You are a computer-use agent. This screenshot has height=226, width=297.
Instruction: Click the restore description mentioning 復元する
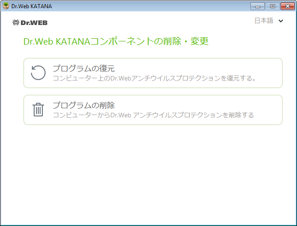(x=154, y=78)
